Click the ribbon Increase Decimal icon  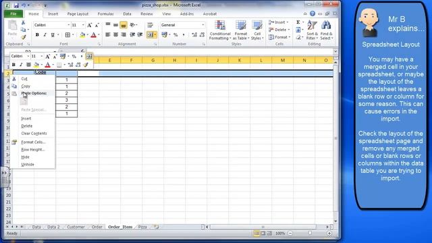pos(194,34)
